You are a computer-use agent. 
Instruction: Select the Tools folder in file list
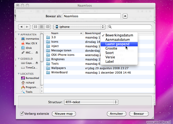53,64
